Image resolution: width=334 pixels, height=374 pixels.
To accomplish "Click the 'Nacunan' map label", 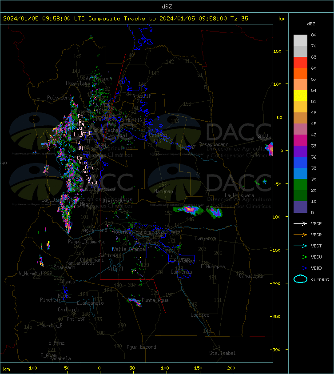I will point(163,191).
